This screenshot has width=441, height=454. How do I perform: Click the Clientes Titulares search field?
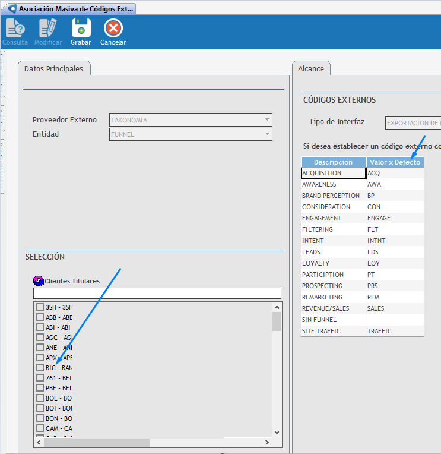pyautogui.click(x=157, y=293)
